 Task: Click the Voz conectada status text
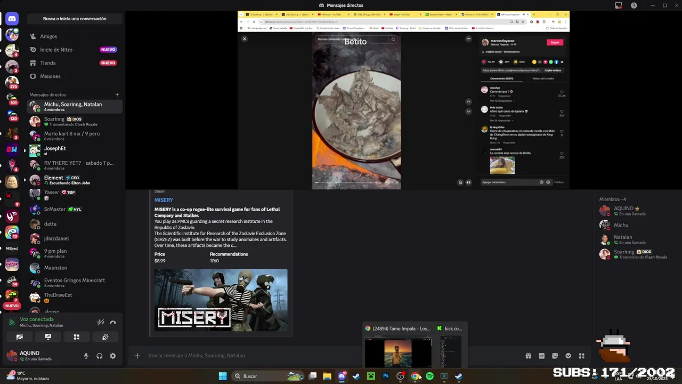coord(37,319)
